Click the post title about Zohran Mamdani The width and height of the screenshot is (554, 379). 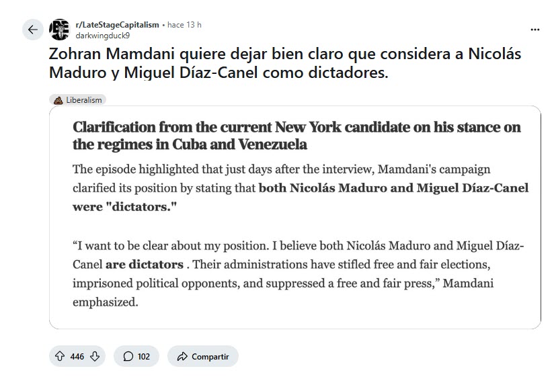click(x=285, y=62)
